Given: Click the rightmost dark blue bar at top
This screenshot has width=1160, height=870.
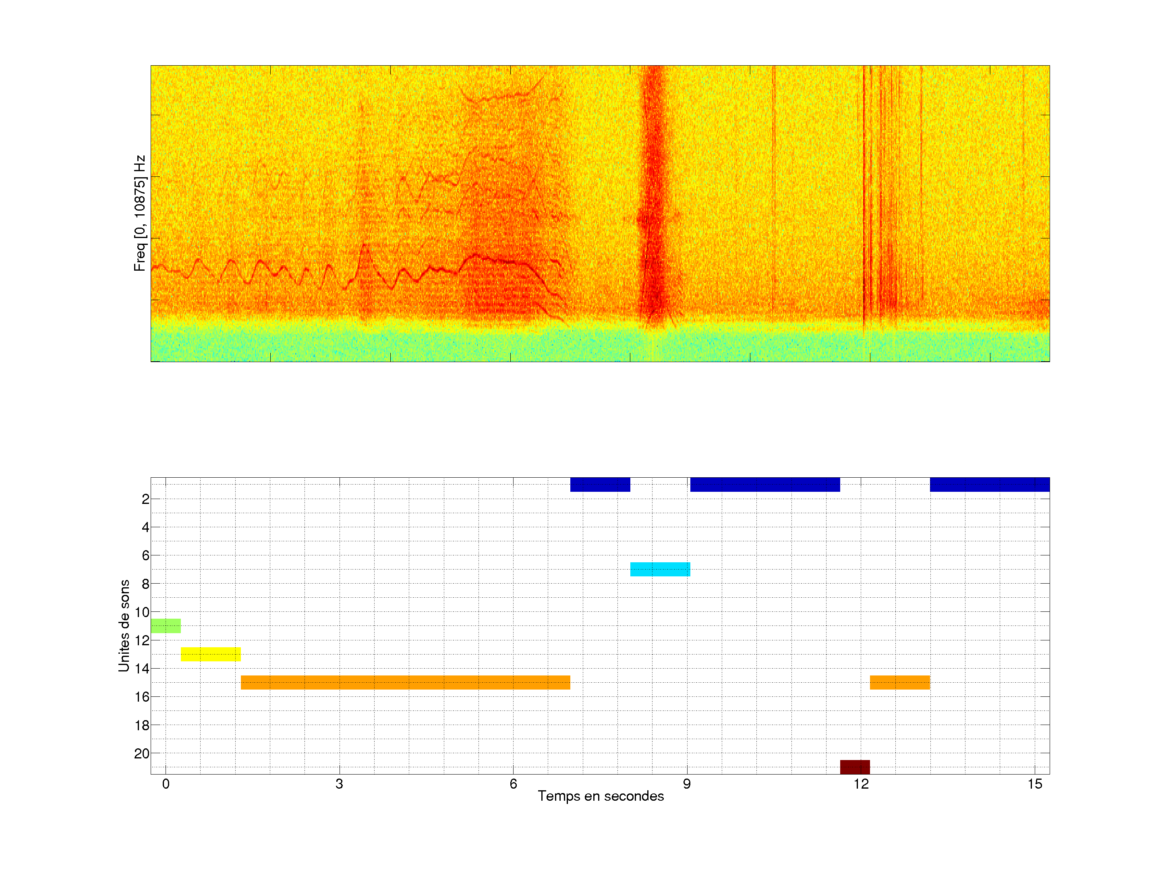Looking at the screenshot, I should point(990,484).
